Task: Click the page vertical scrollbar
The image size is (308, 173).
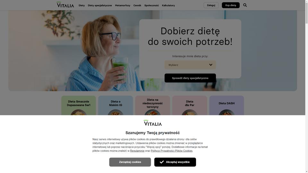Action: pos(307,86)
